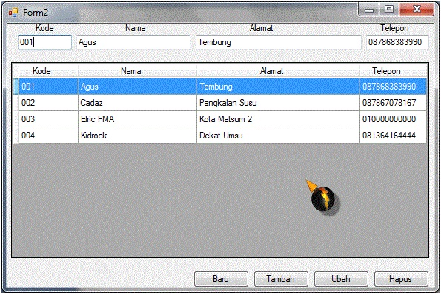Focus the Kode input field

click(x=44, y=42)
